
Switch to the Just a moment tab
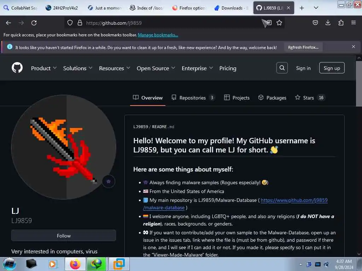[x=105, y=8]
